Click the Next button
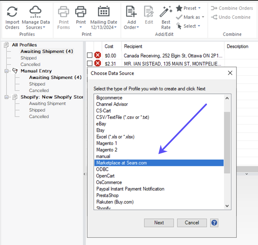The height and width of the screenshot is (245, 258). pos(159,223)
